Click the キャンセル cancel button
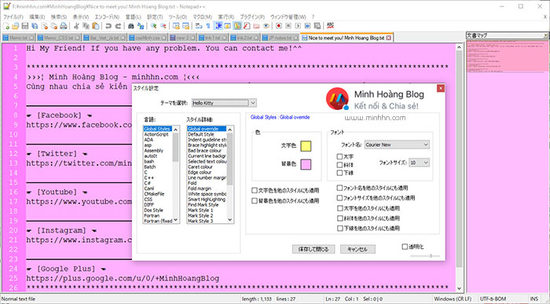This screenshot has height=304, width=550. (x=357, y=249)
